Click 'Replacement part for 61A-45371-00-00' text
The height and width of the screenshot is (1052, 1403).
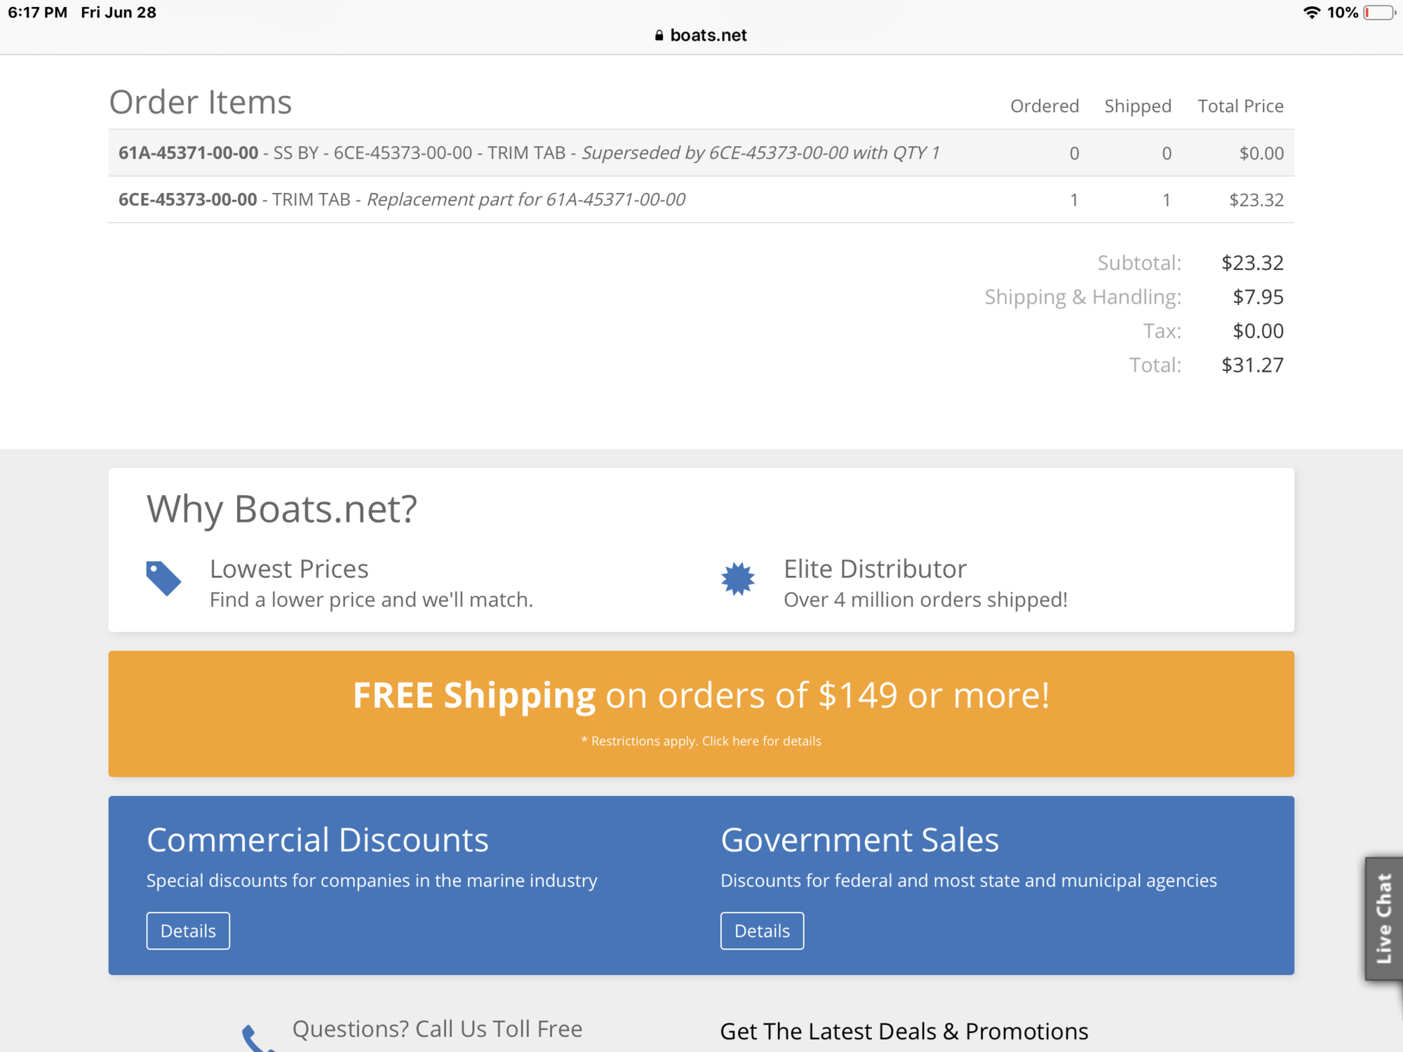[526, 200]
